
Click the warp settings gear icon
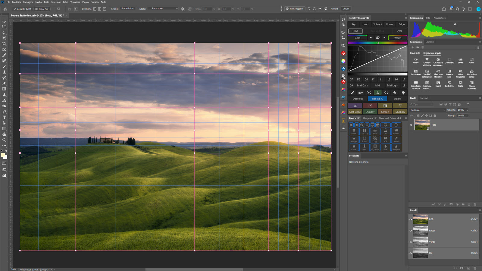click(x=183, y=9)
